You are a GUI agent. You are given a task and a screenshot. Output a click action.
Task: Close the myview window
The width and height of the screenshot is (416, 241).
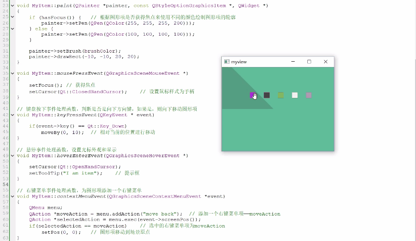(326, 62)
